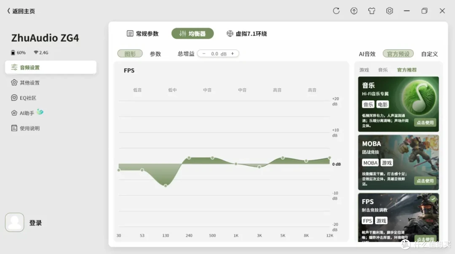Click the refresh icon in title bar
Screen dimensions: 455x254
tap(336, 11)
